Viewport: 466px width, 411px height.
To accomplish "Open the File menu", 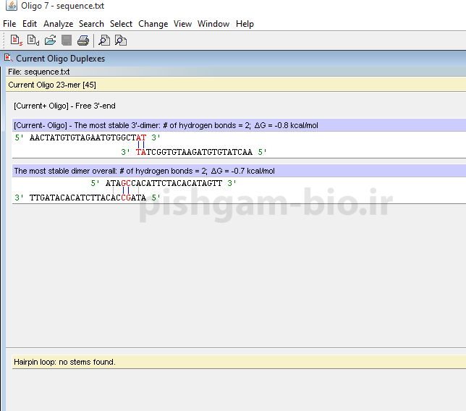I will point(9,24).
